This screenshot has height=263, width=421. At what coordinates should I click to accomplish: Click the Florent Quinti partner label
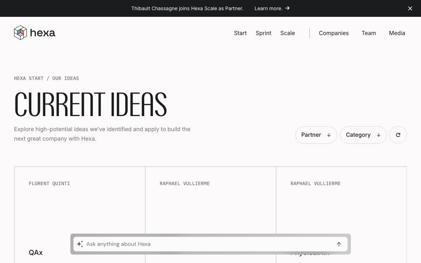[49, 183]
